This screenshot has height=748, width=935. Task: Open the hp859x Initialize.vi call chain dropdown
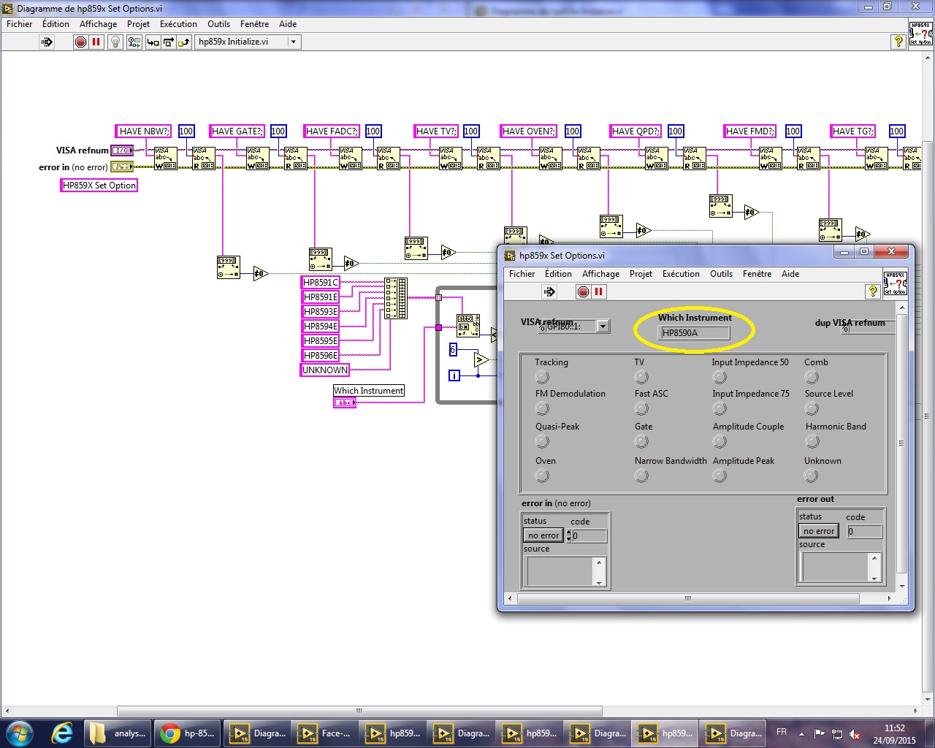(x=293, y=42)
